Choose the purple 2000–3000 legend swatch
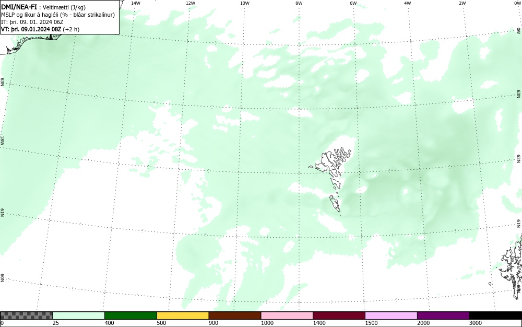This screenshot has height=327, width=522. [x=443, y=316]
